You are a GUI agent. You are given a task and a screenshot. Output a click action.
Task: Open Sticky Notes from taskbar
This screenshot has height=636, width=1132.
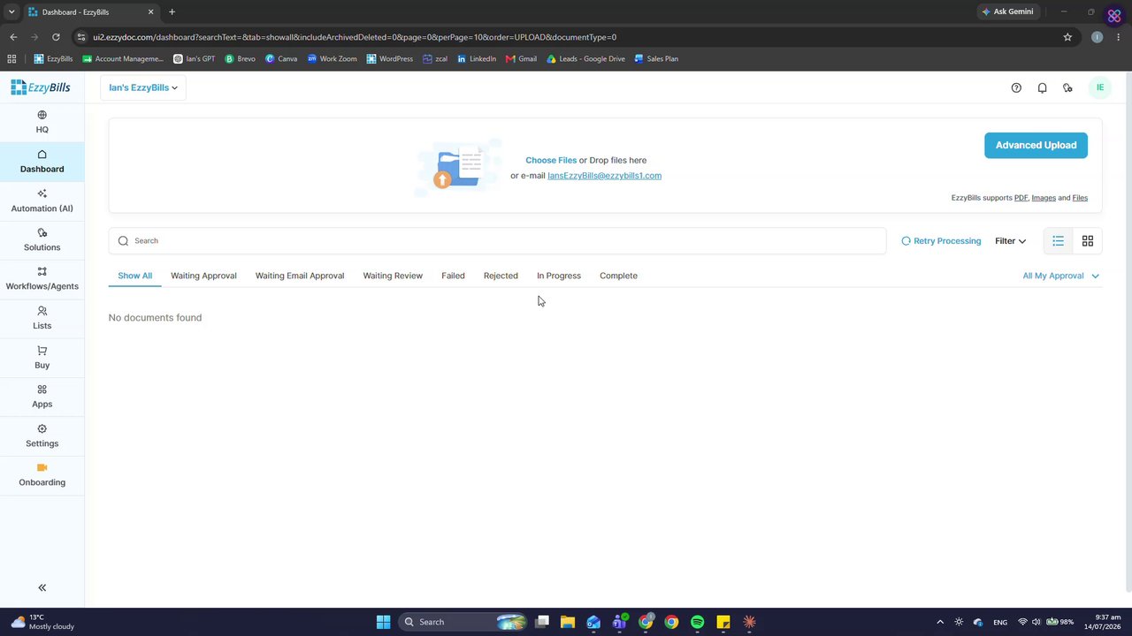[723, 622]
